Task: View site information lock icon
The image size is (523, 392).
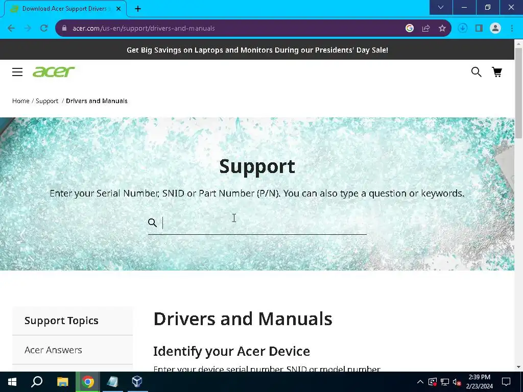Action: pyautogui.click(x=64, y=29)
